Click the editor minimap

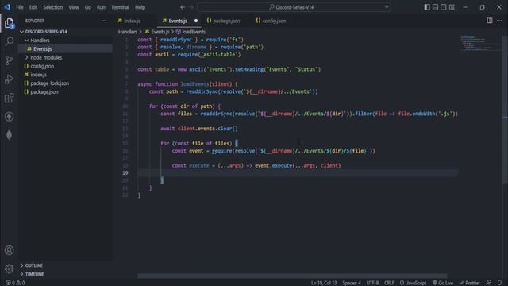481,42
